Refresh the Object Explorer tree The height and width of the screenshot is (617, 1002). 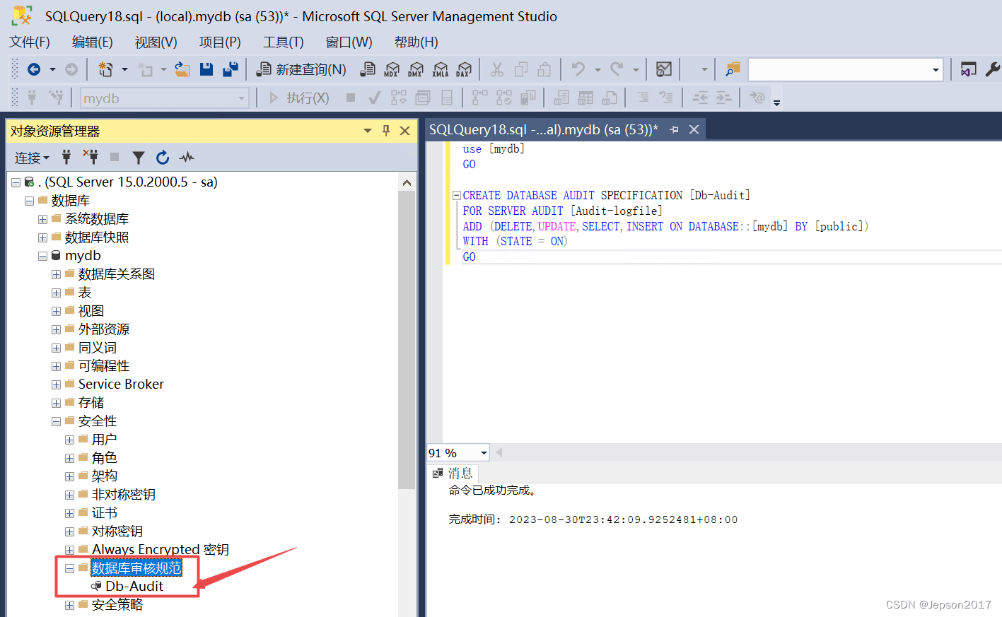click(163, 157)
